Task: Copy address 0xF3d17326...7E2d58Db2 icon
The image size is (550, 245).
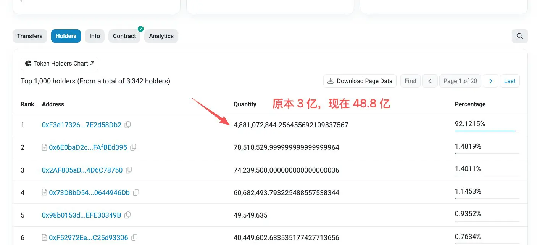Action: [128, 125]
